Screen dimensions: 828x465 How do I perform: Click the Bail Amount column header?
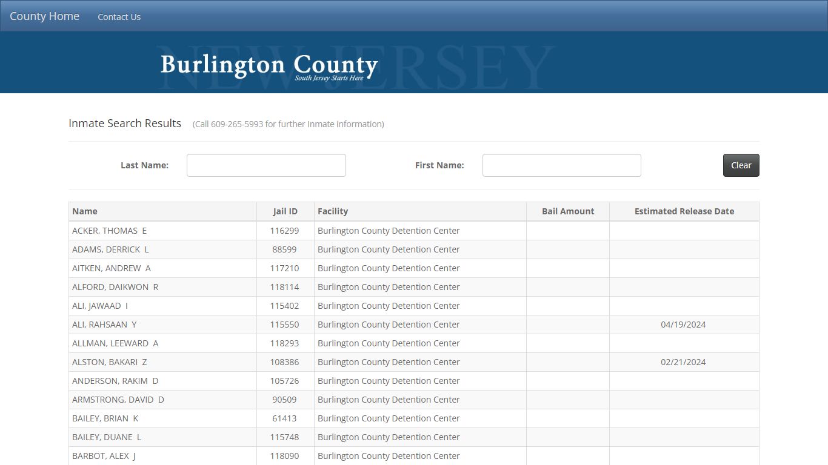[568, 211]
